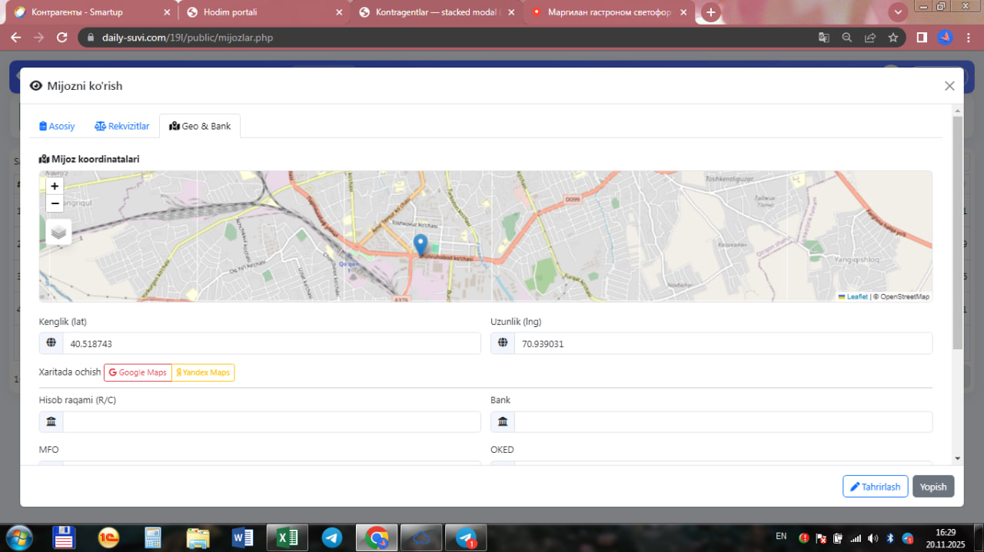Image resolution: width=984 pixels, height=552 pixels.
Task: Zoom in on the map
Action: click(x=55, y=186)
